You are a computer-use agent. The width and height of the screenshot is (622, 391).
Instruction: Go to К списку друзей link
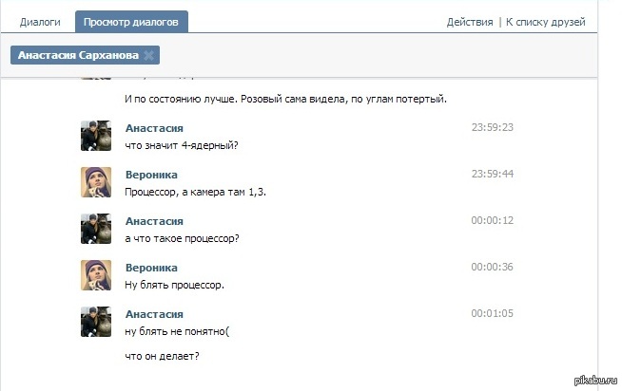click(545, 22)
